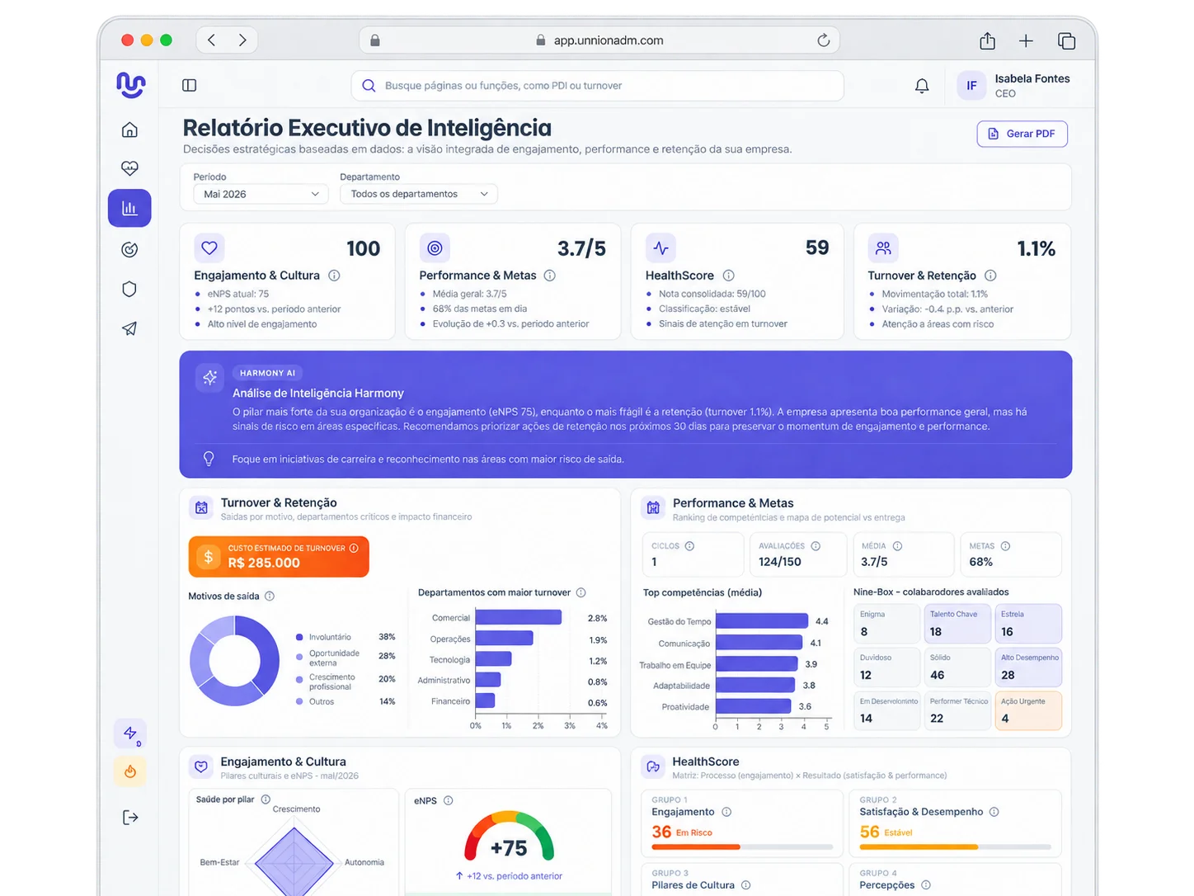Select the Talento Chave nine-box cell
Viewport: 1194px width, 896px height.
(x=957, y=624)
